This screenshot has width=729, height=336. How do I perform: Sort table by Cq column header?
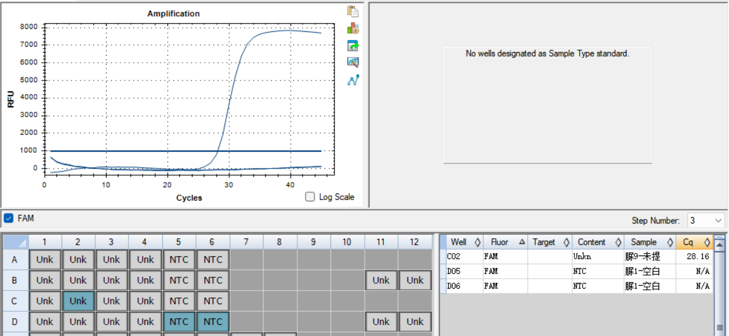(x=694, y=242)
